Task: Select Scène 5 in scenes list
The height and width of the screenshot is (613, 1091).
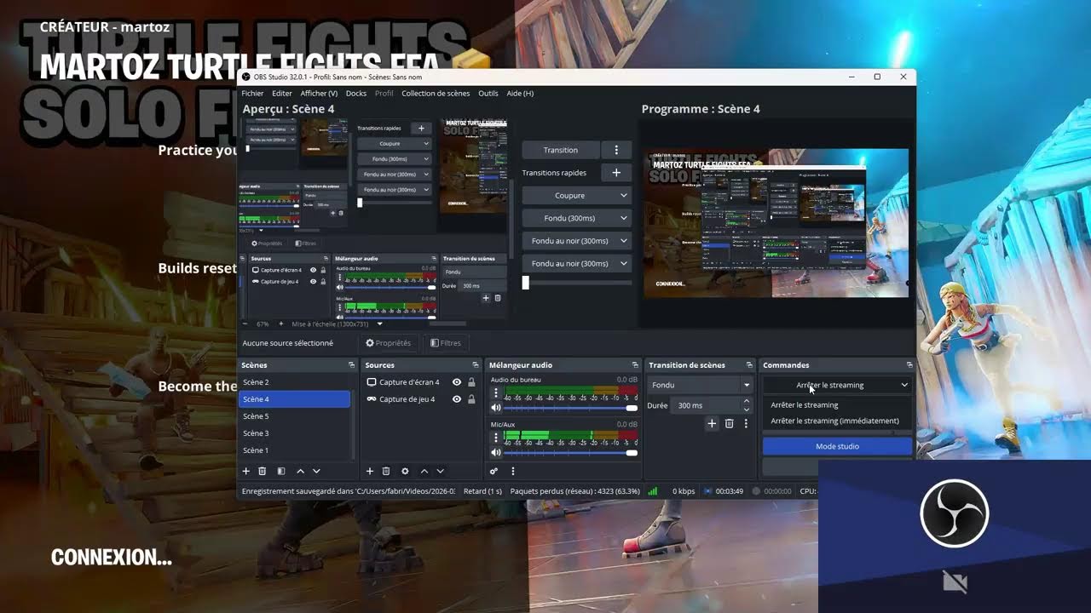Action: pyautogui.click(x=294, y=416)
